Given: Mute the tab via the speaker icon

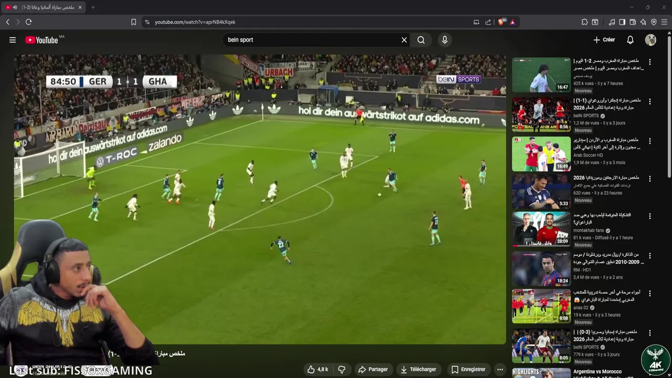Looking at the screenshot, I should click(15, 7).
